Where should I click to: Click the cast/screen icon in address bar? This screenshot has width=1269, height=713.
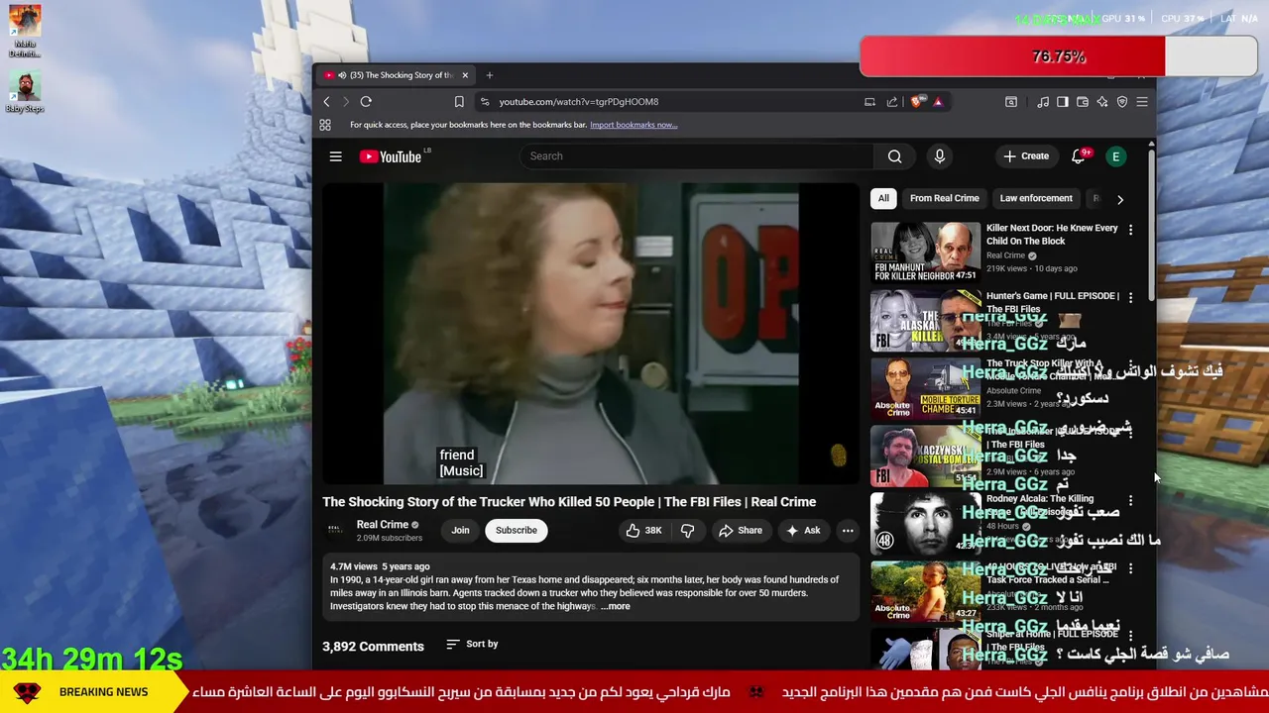(x=869, y=101)
